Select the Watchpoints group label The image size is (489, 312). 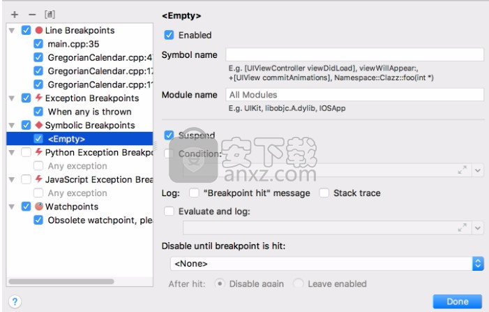coord(72,207)
